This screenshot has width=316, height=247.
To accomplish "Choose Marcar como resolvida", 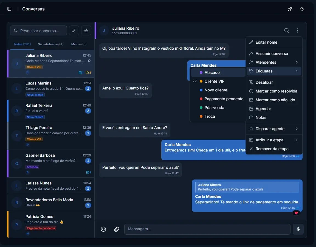I will click(x=274, y=91).
